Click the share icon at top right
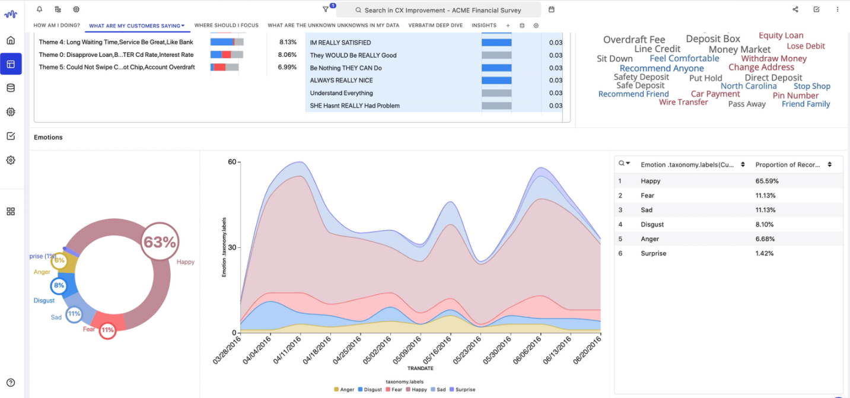Viewport: 850px width, 398px height. (795, 9)
